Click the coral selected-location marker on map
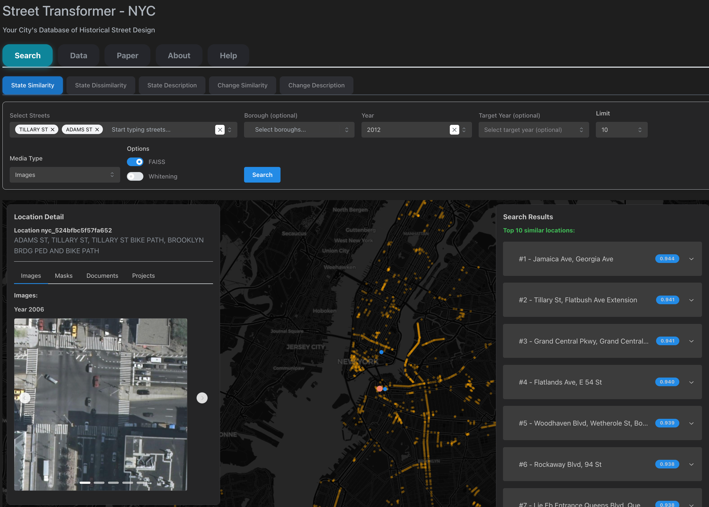This screenshot has width=709, height=507. coord(379,389)
